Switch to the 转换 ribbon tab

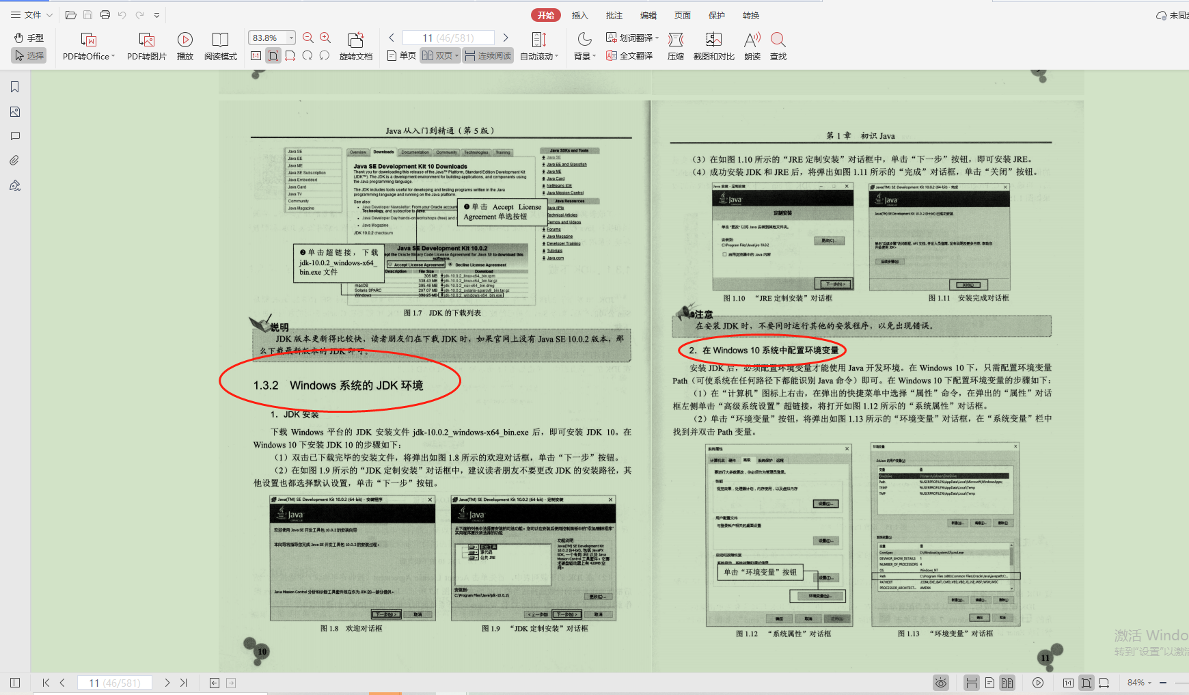[751, 15]
